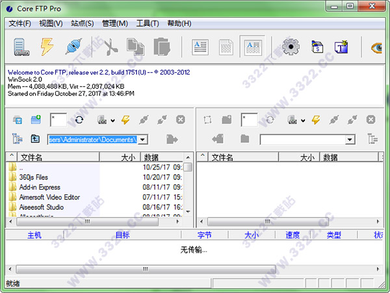Open the 文件(F) menu

[x=19, y=23]
